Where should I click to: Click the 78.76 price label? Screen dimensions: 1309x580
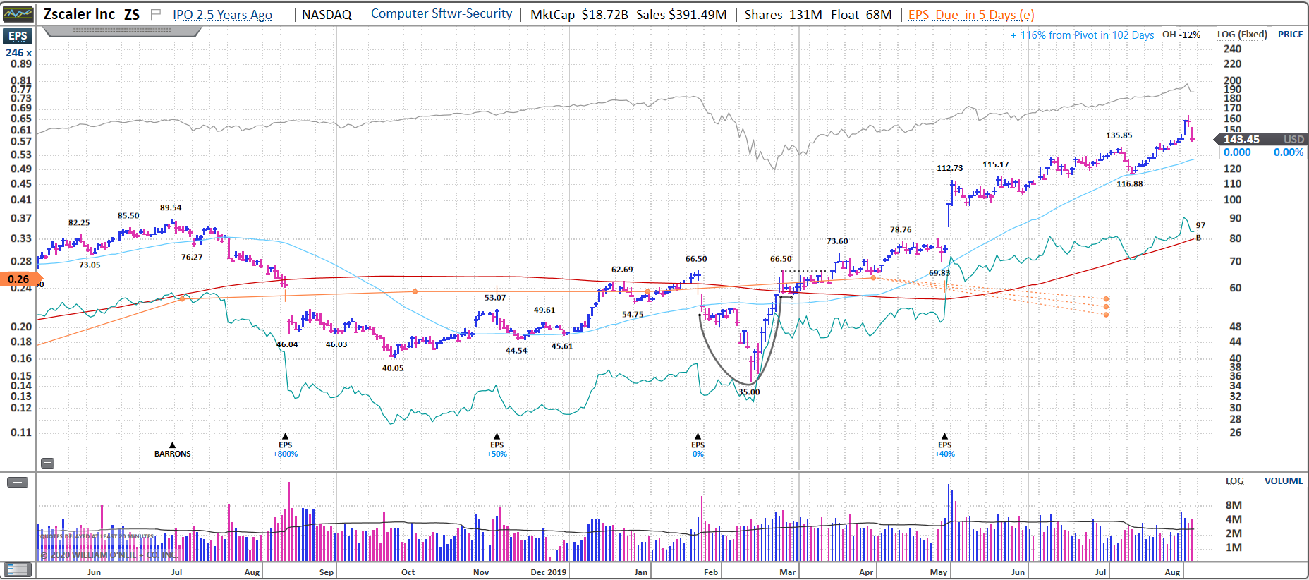pyautogui.click(x=901, y=230)
